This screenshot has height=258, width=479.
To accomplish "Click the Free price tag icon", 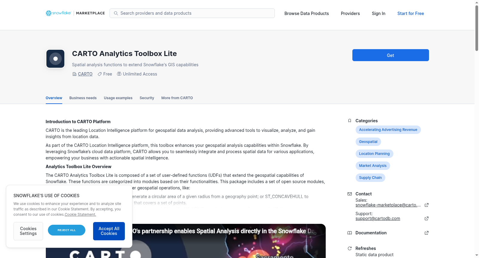I will 100,74.
